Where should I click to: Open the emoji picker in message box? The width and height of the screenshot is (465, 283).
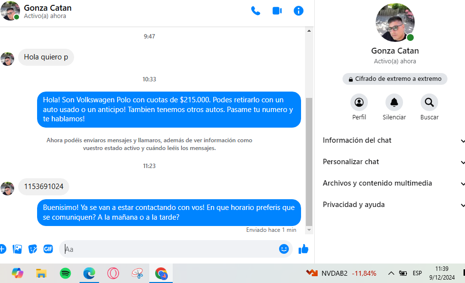pyautogui.click(x=284, y=249)
